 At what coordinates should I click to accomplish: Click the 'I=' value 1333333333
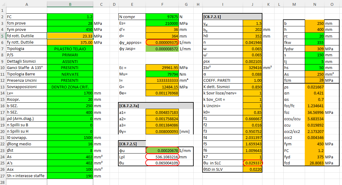coord(162,81)
